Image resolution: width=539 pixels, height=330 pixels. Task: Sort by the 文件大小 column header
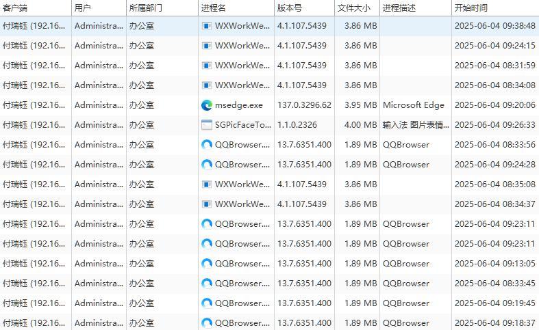click(x=357, y=8)
